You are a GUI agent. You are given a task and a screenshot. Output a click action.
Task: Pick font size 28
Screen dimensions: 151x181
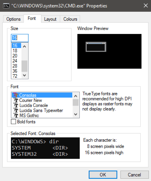[16, 66]
